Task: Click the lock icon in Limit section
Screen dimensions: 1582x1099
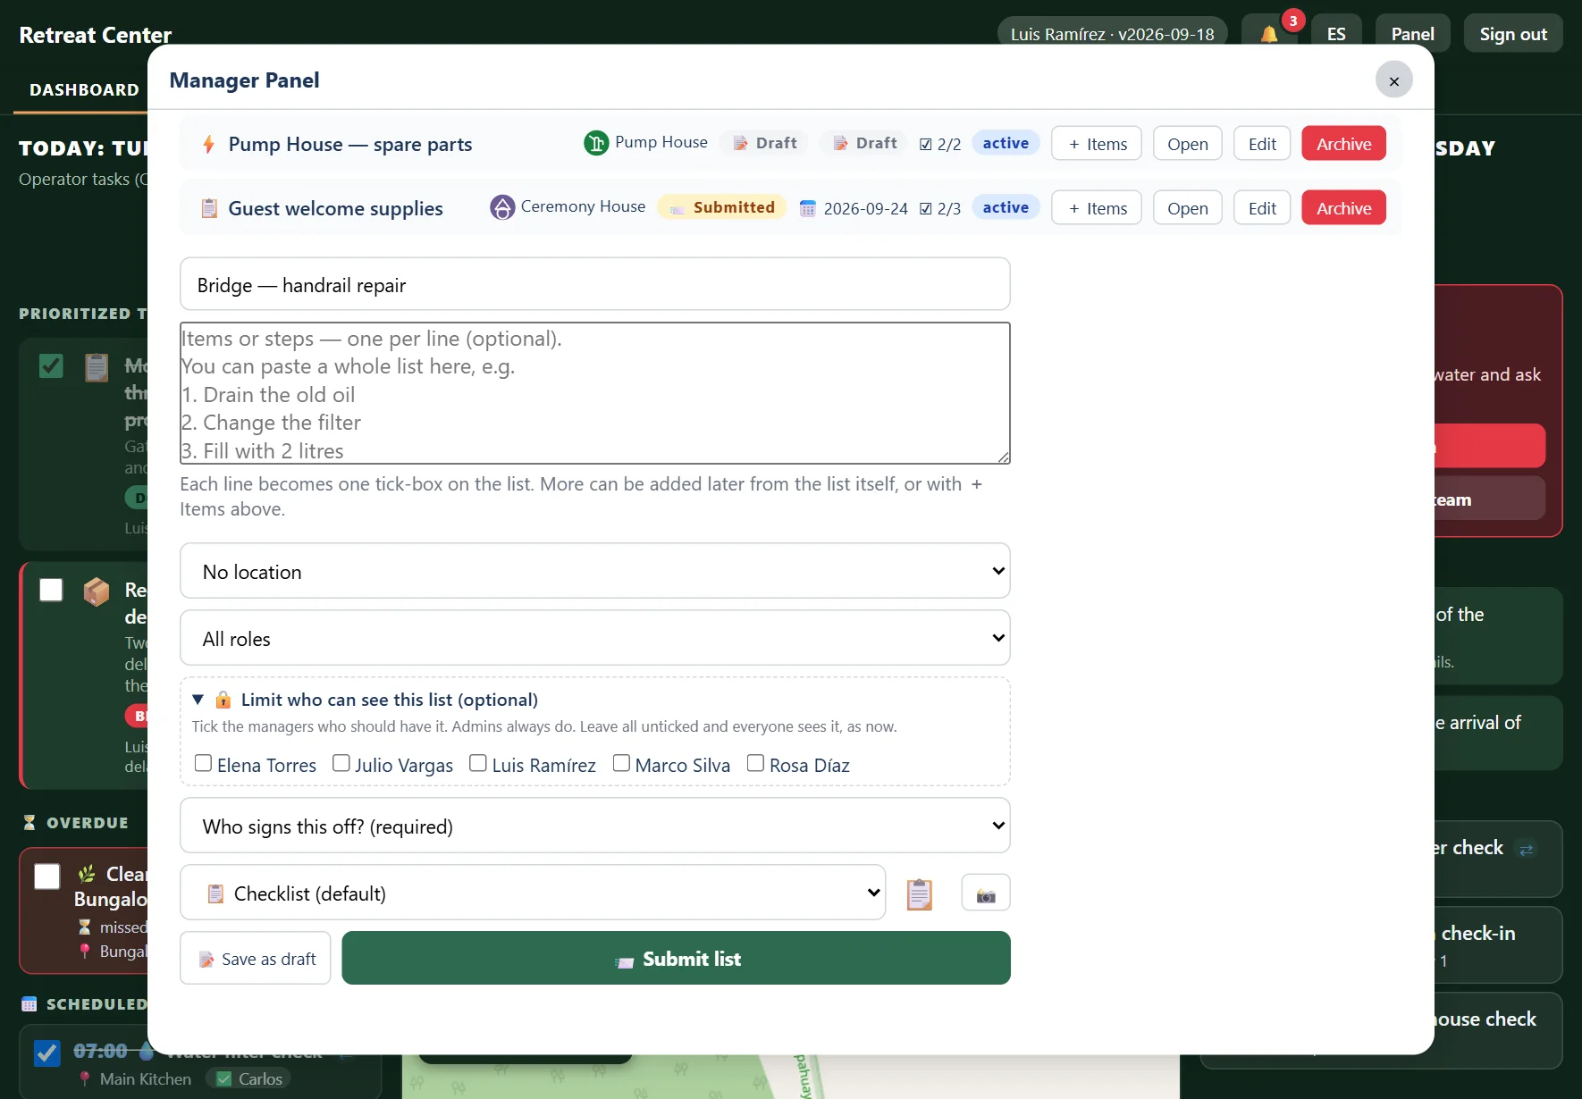Action: click(223, 700)
